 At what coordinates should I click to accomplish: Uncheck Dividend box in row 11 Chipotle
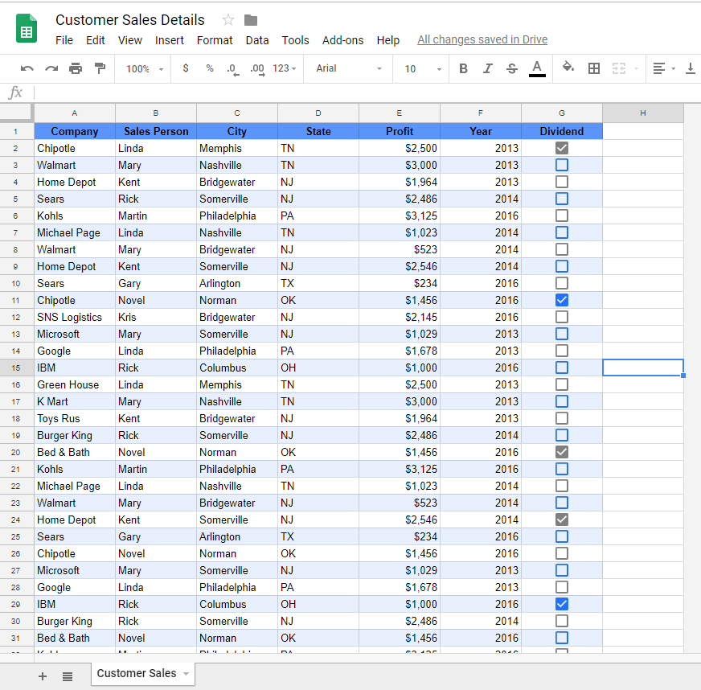point(561,300)
